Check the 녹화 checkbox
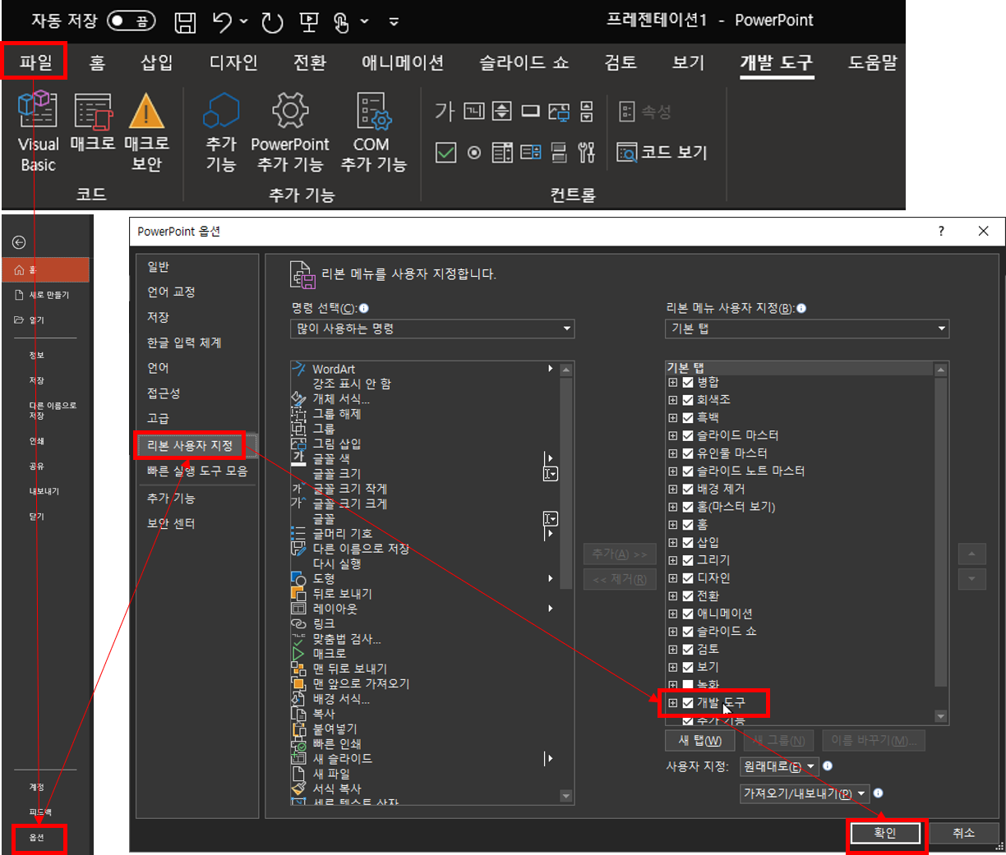The height and width of the screenshot is (855, 1006). pos(688,685)
